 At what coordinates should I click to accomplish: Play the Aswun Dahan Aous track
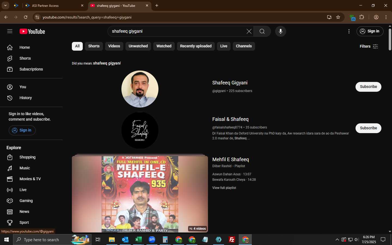232,174
